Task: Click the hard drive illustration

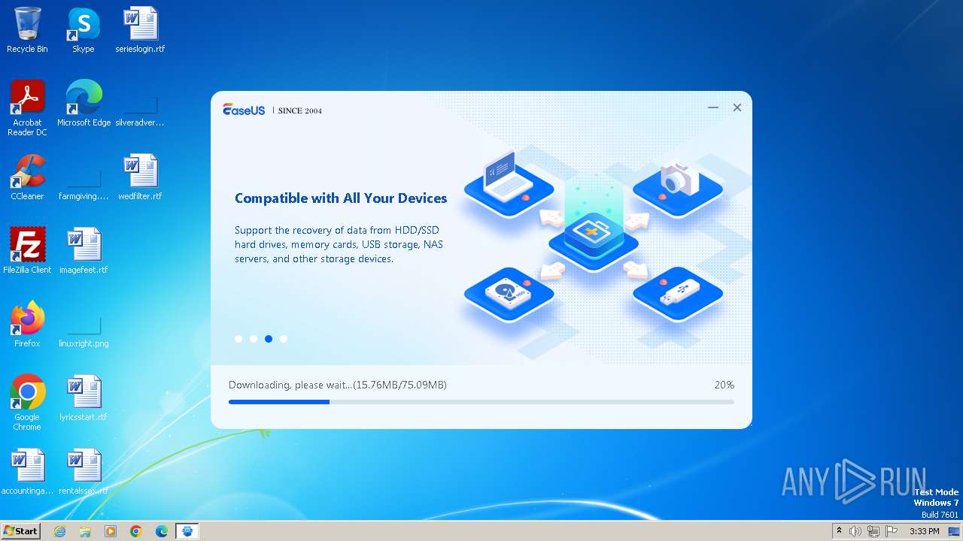Action: [x=509, y=294]
